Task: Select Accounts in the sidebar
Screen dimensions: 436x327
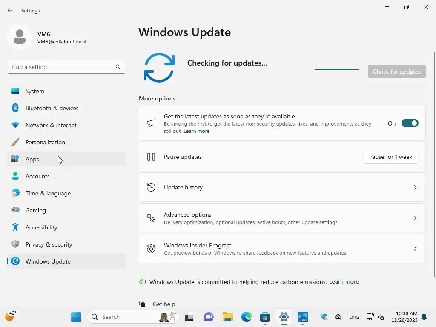Action: (x=66, y=176)
